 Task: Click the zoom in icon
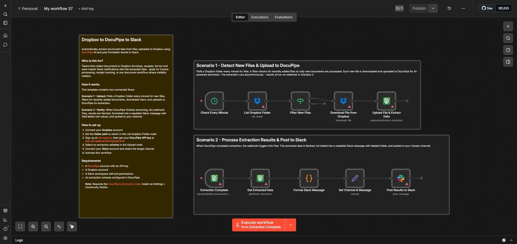(x=33, y=226)
